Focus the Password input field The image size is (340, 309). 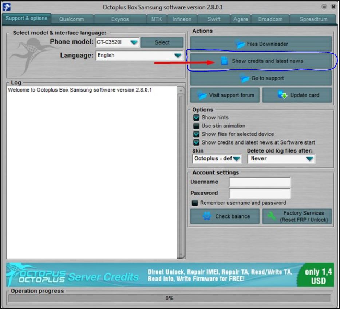coord(260,193)
